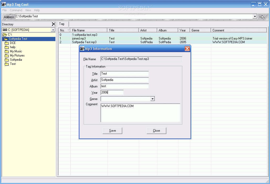
Task: Click in the Year input field
Action: point(112,92)
